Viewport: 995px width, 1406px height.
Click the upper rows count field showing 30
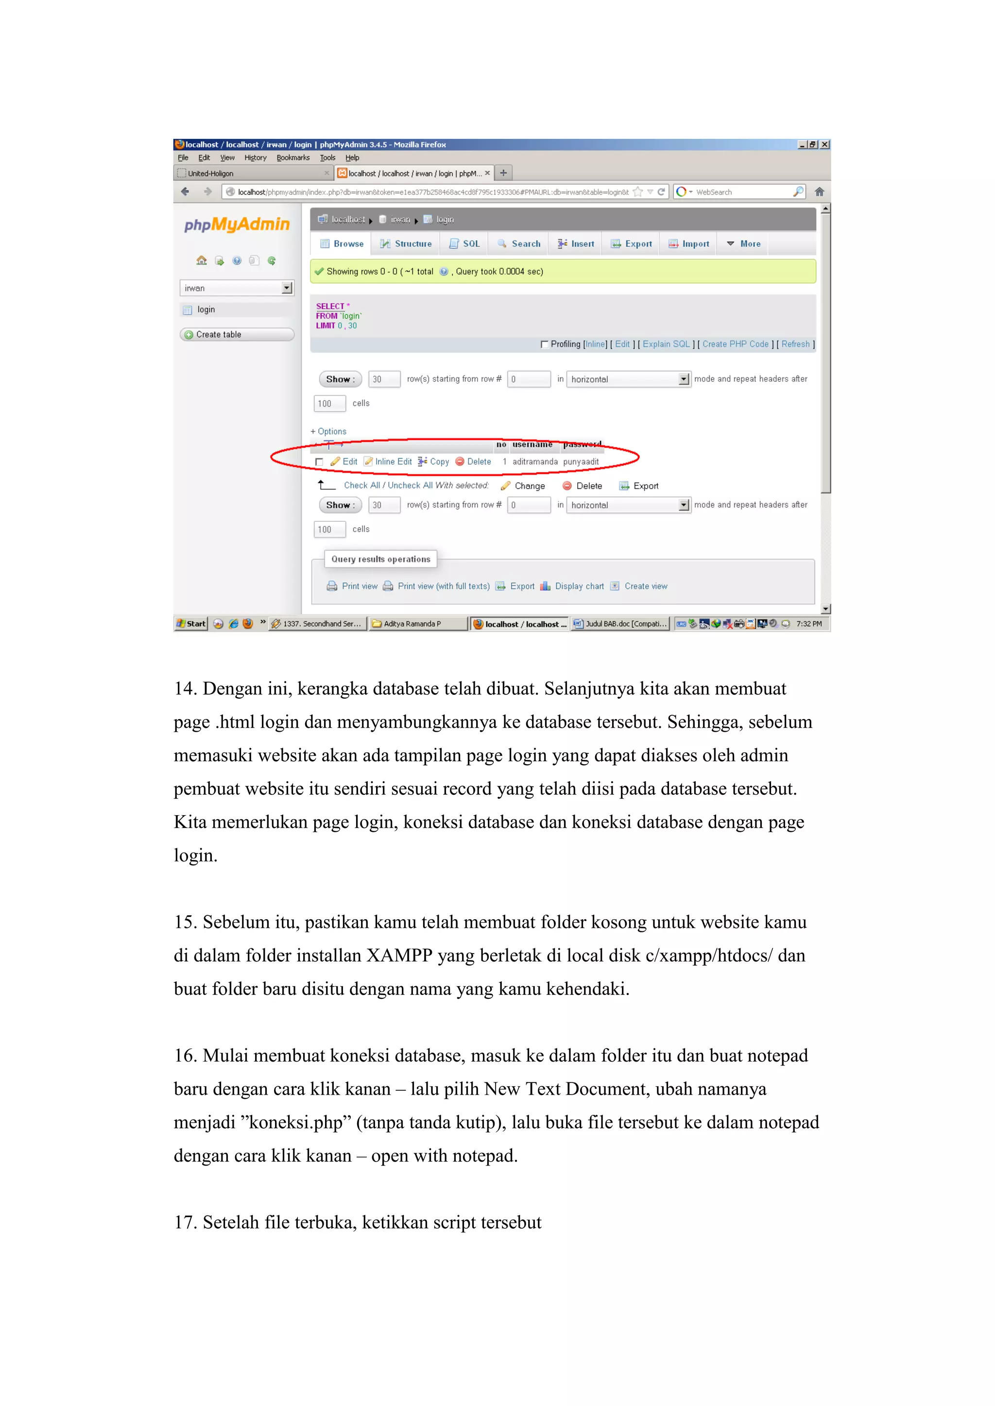[384, 379]
